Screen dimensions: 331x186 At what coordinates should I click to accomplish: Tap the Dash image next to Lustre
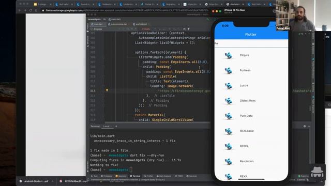tap(228, 86)
